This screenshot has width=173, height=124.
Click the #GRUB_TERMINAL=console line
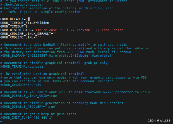[22, 66]
